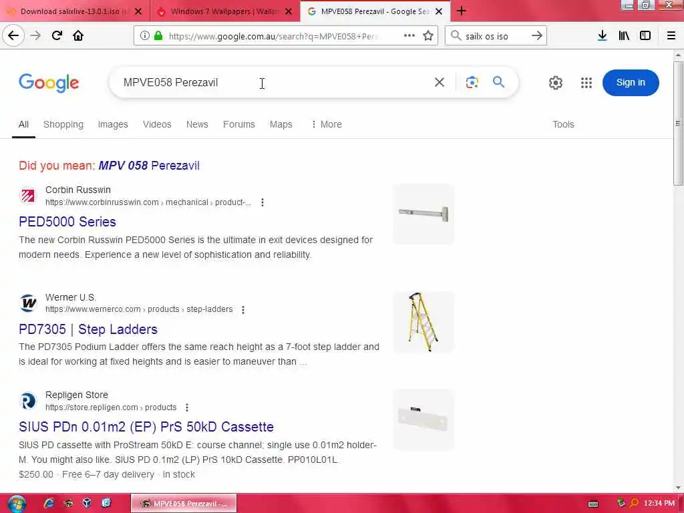684x513 pixels.
Task: Open options menu for Repligen Store result
Action: tap(187, 407)
